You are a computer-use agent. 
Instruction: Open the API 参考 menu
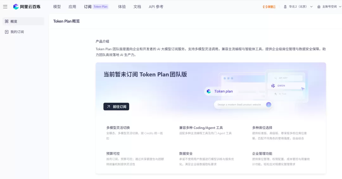point(156,7)
